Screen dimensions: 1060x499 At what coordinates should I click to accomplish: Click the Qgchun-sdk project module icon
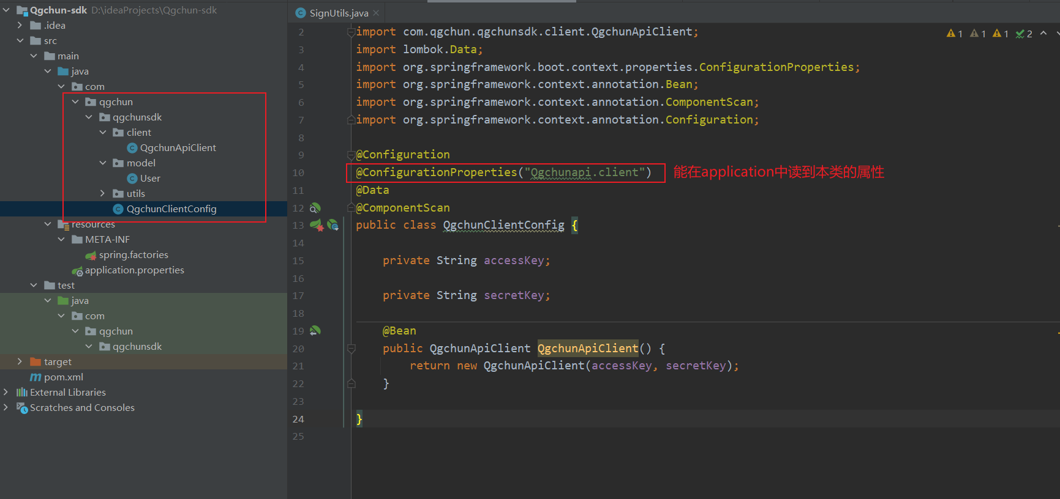tap(22, 10)
